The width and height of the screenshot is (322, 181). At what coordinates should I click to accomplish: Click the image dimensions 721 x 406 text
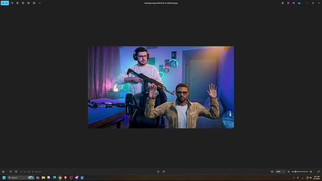(x=27, y=172)
